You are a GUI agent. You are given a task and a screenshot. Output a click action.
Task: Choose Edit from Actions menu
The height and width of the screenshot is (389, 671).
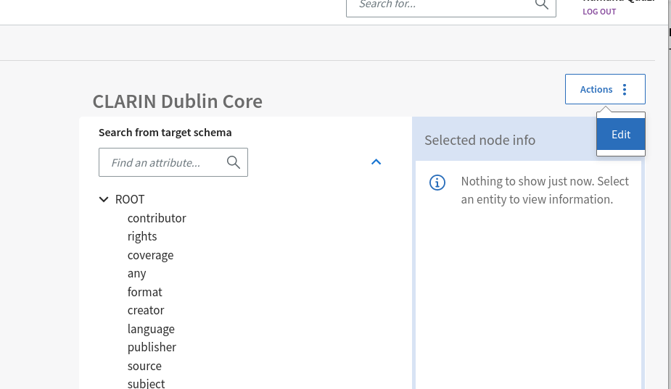point(621,134)
